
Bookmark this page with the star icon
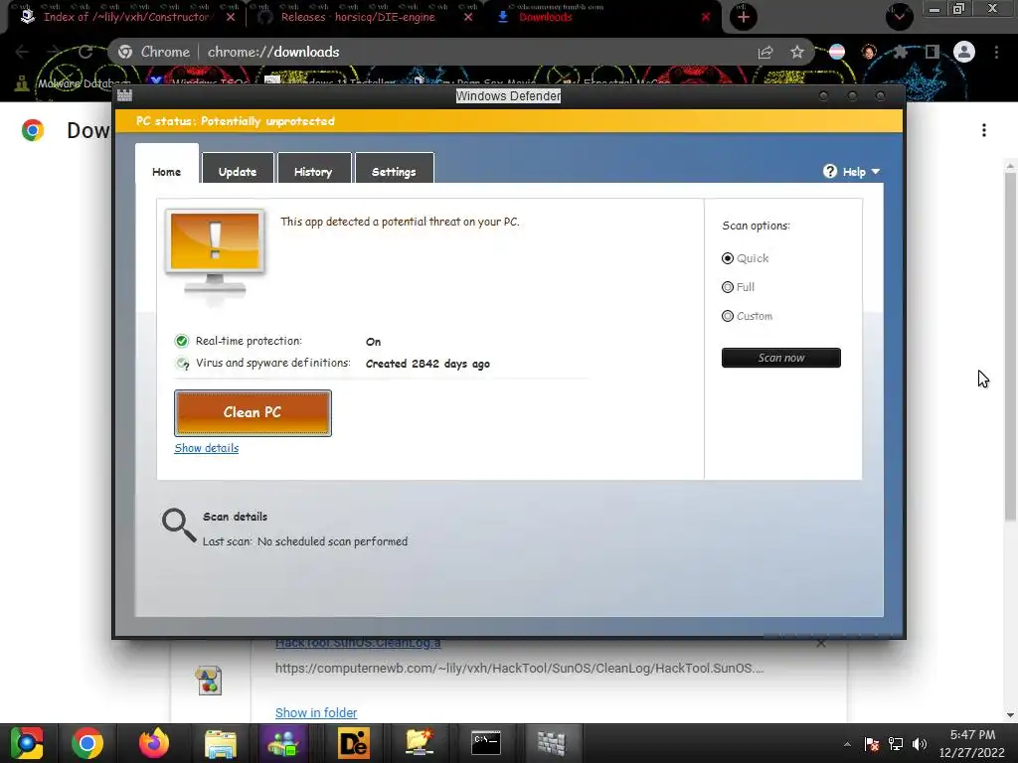[x=797, y=52]
